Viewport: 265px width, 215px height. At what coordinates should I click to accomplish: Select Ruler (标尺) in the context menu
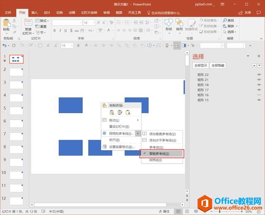click(114, 140)
